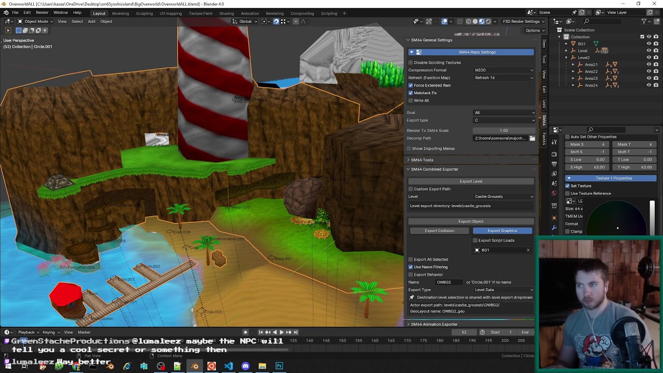Toggle X-ray view icon
The height and width of the screenshot is (373, 663).
point(459,21)
